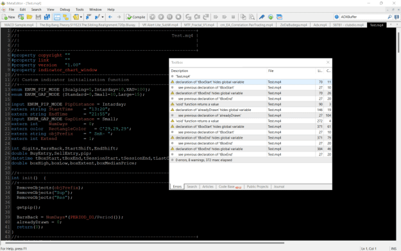Click the stop profiling square icon
Image resolution: width=401 pixels, height=251 pixels.
[x=234, y=17]
